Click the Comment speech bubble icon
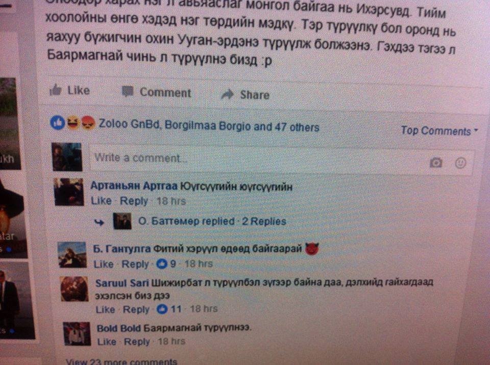The image size is (490, 365). pos(127,91)
